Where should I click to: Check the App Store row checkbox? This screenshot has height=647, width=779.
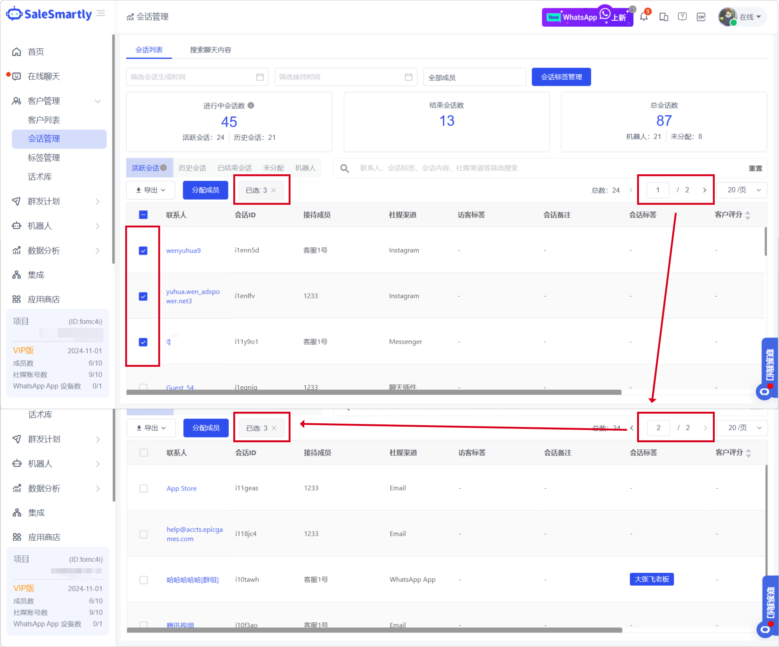pos(143,488)
